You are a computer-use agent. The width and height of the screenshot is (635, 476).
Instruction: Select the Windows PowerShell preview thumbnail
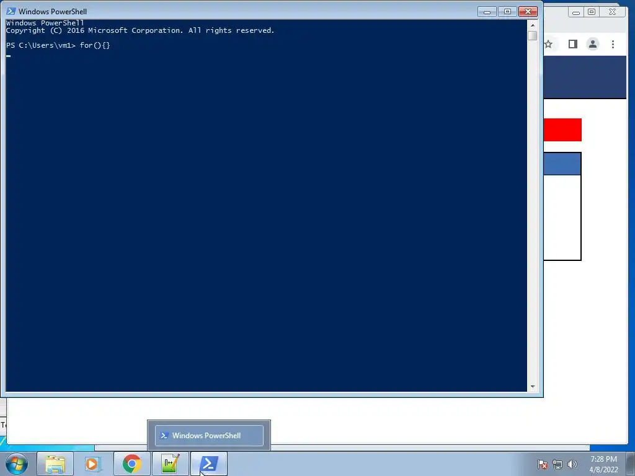[x=209, y=436]
